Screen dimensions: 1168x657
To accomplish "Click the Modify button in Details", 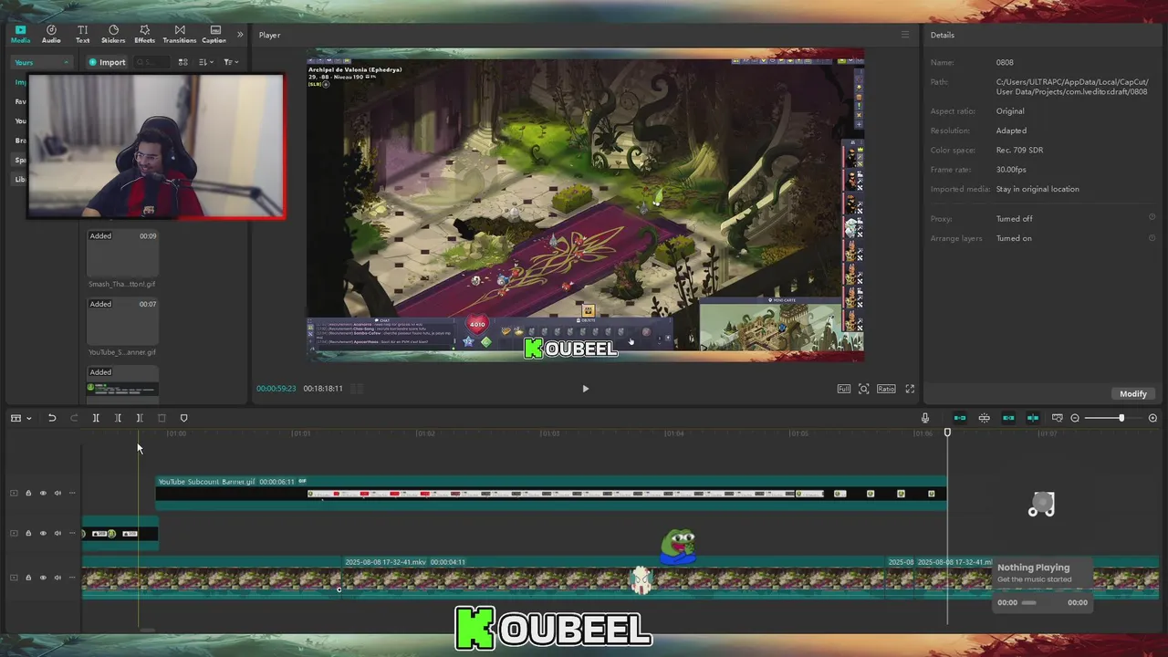I will click(1133, 393).
